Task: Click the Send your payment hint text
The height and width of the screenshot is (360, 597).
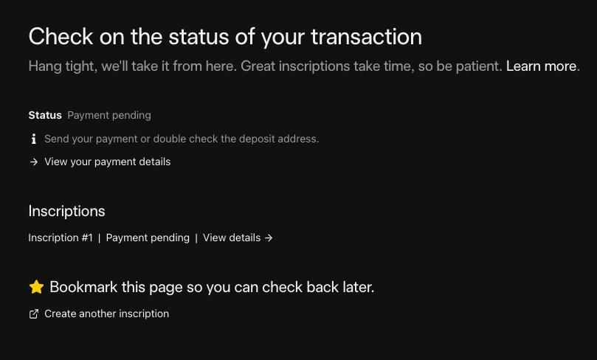Action: click(x=182, y=139)
